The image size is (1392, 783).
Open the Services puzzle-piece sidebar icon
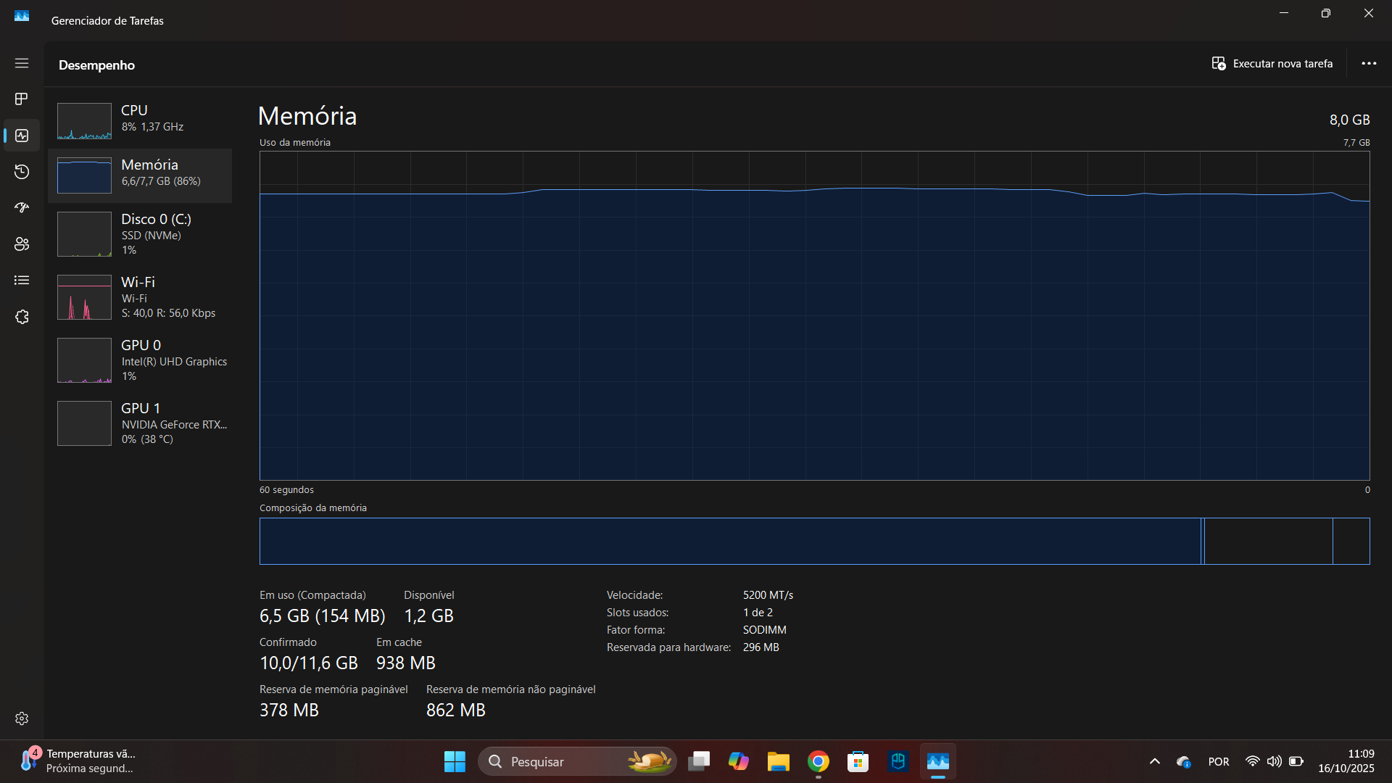(x=22, y=317)
